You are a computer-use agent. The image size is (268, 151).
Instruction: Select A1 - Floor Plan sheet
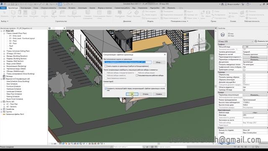[12, 104]
